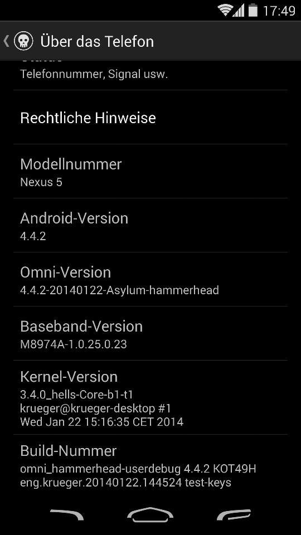Tap the Wi-Fi status icon
301x535 pixels.
tap(225, 10)
